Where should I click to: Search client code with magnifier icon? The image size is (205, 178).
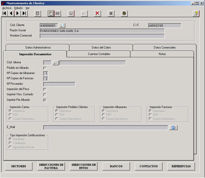(62, 25)
